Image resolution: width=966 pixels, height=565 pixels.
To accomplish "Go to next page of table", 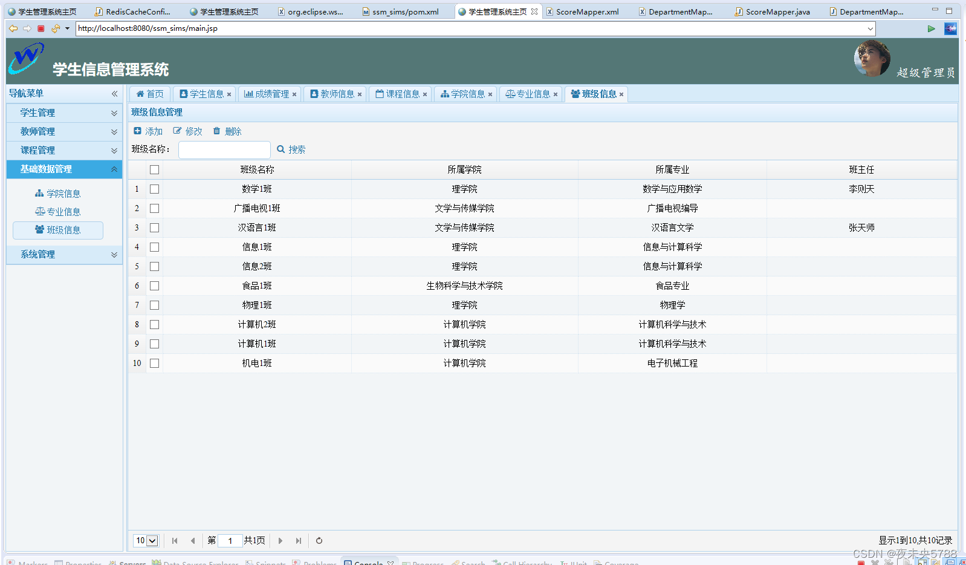I will tap(280, 541).
